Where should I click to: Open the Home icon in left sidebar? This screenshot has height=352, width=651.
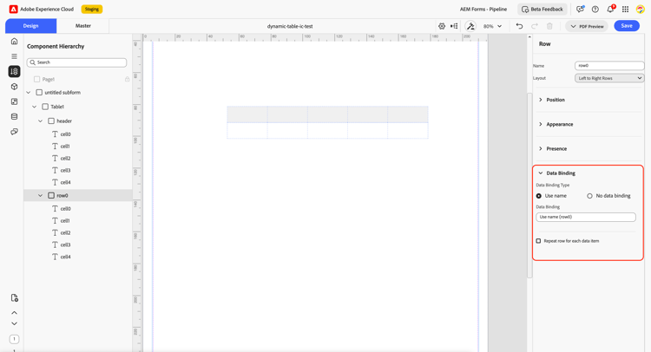click(x=14, y=41)
